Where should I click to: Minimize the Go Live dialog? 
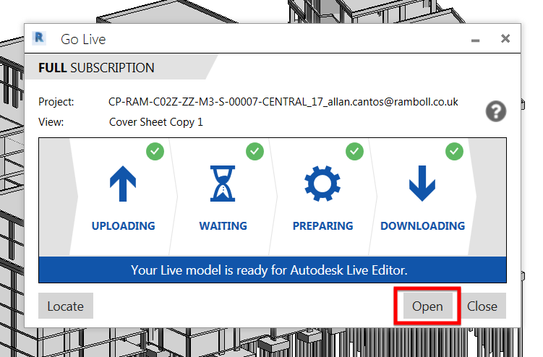pos(476,40)
